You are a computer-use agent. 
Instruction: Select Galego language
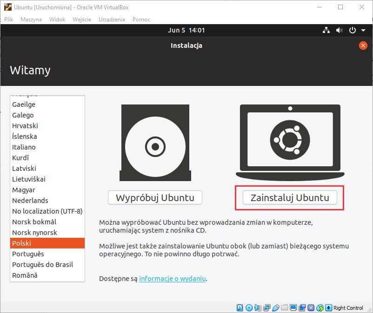(47, 115)
